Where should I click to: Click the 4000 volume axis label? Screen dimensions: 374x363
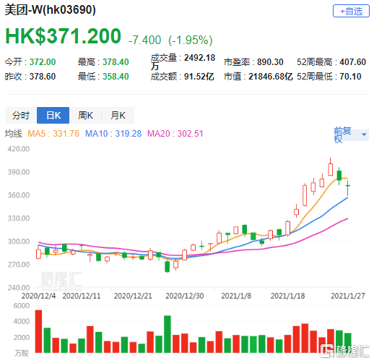click(22, 321)
